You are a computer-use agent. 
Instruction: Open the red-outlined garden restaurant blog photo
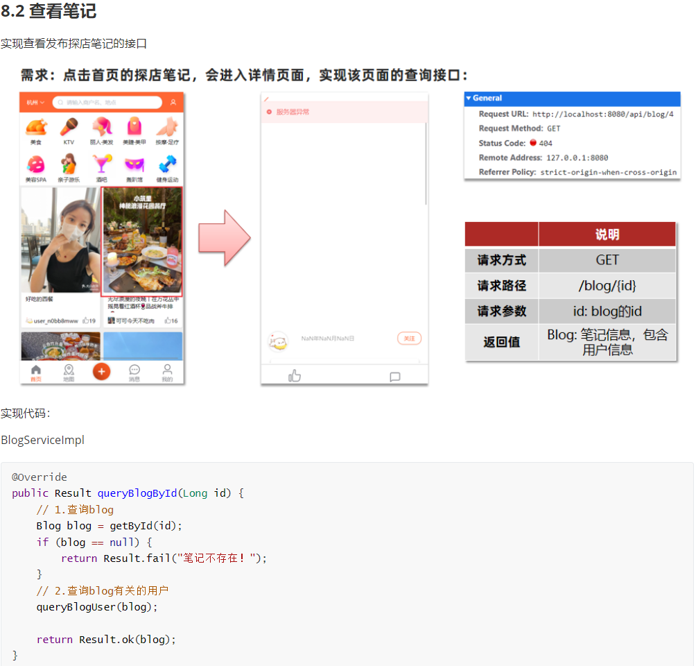[142, 241]
